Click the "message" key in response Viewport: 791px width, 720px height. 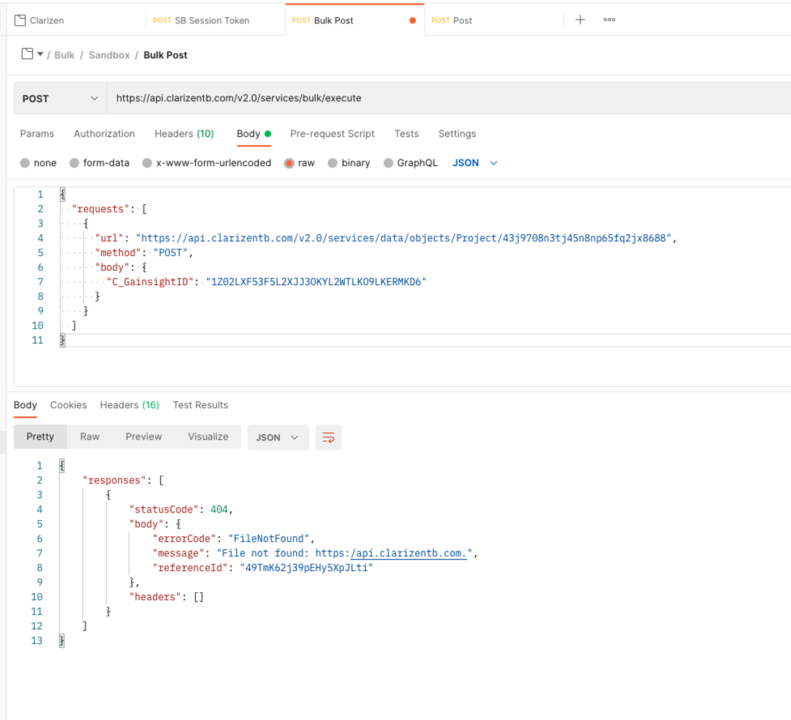pos(179,553)
